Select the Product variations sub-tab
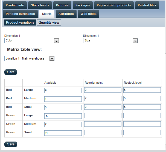166x152 pixels. (20, 22)
